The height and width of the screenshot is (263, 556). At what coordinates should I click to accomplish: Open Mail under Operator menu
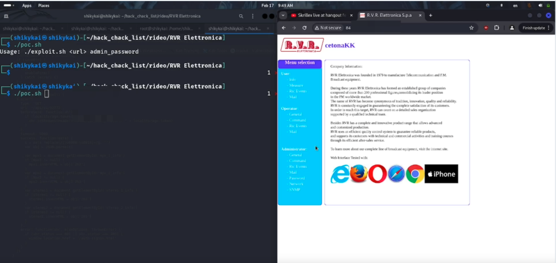click(x=292, y=131)
